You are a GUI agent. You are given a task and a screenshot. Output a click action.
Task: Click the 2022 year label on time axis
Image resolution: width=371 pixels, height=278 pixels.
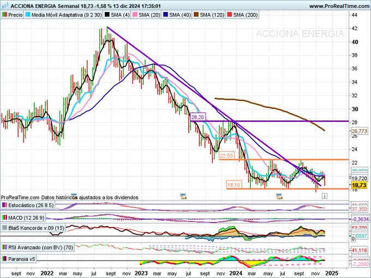47,273
